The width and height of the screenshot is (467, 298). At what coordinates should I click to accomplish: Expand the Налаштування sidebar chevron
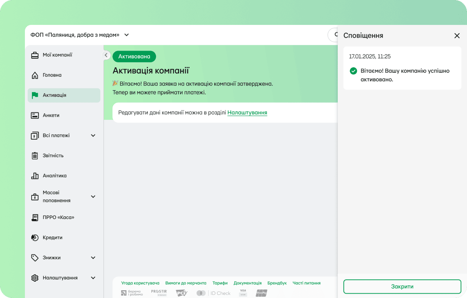[93, 278]
